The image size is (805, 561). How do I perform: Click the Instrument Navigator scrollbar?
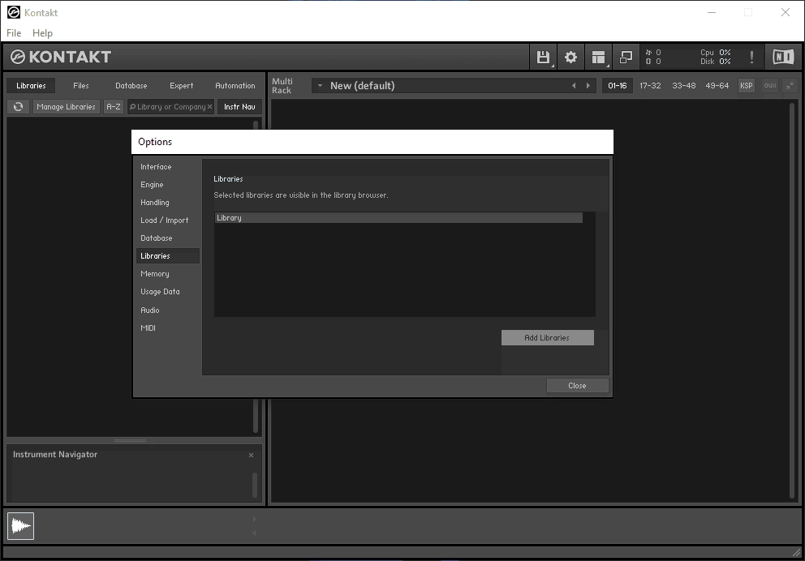tap(254, 485)
